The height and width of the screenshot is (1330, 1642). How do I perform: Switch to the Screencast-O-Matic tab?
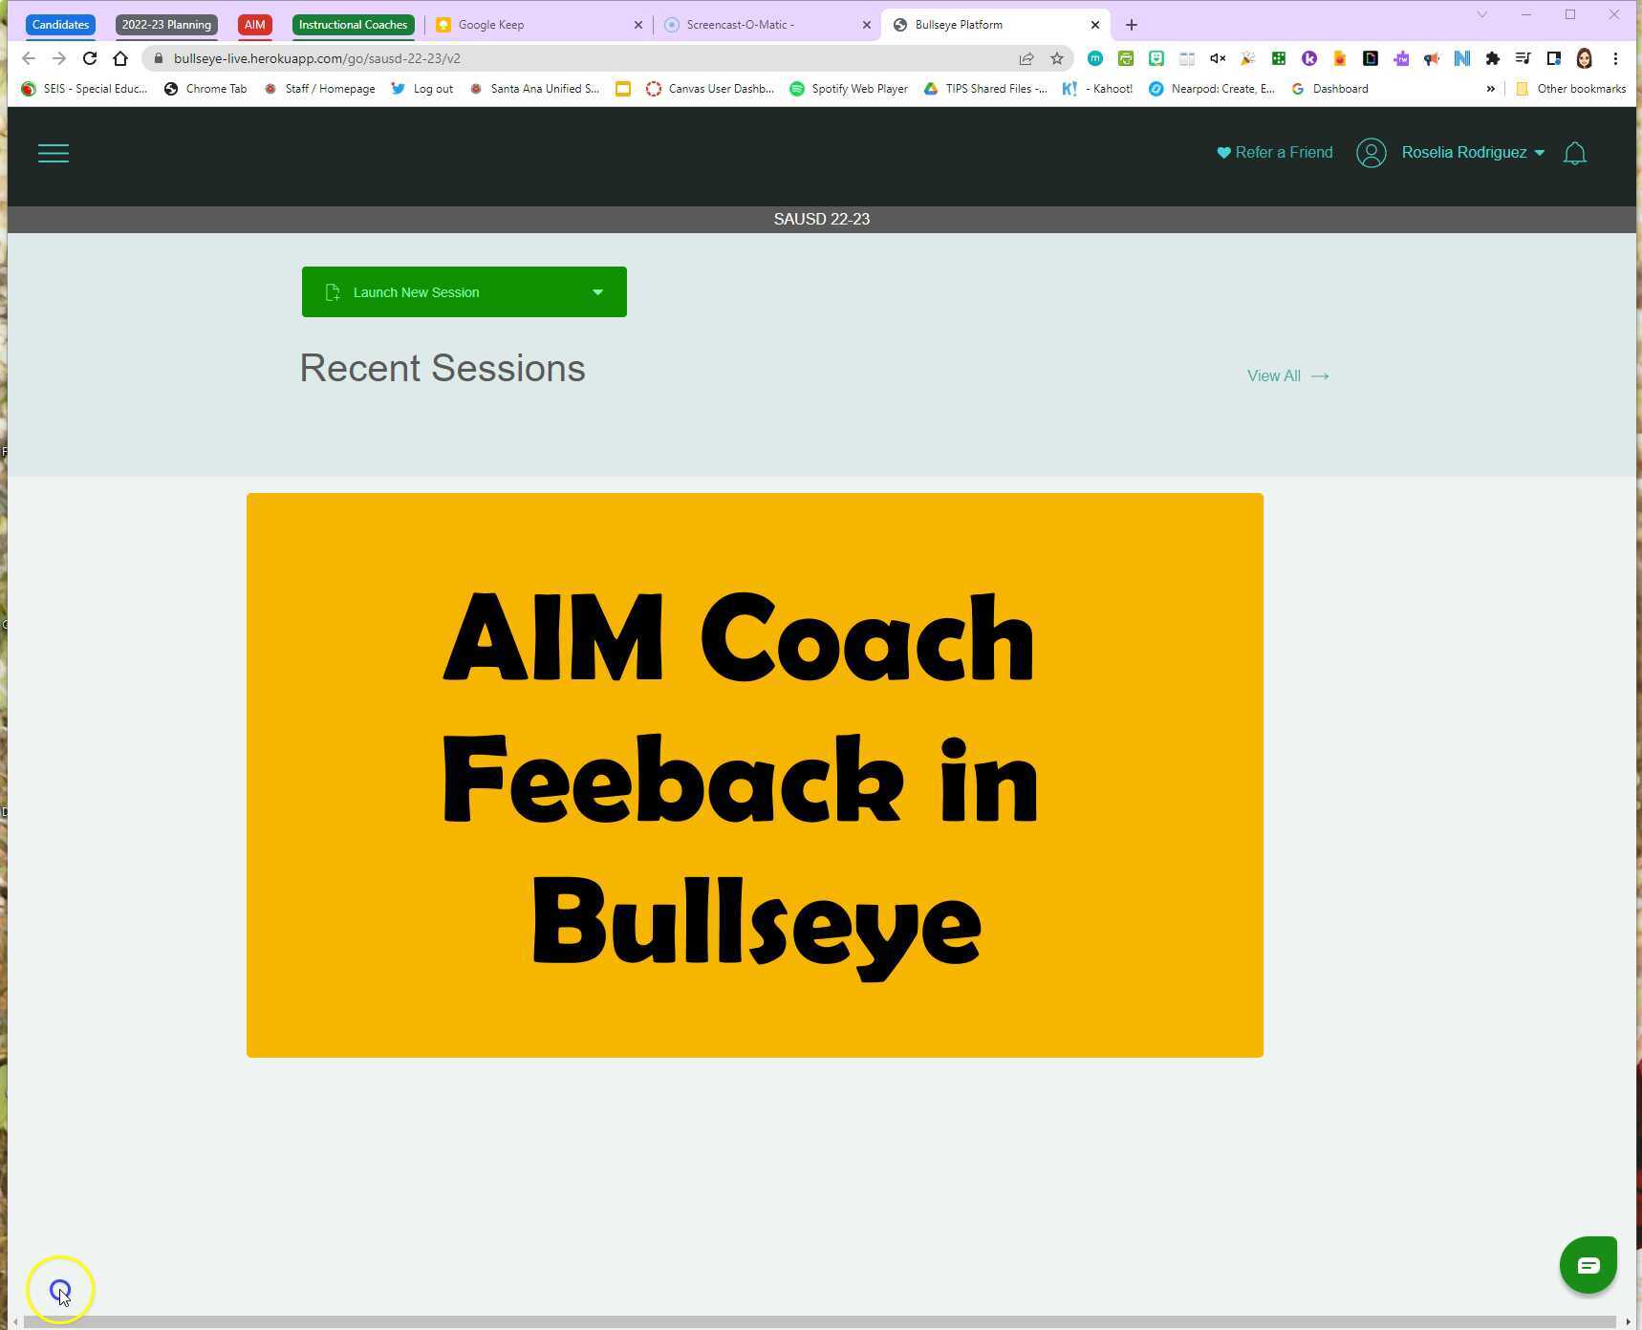pos(755,24)
